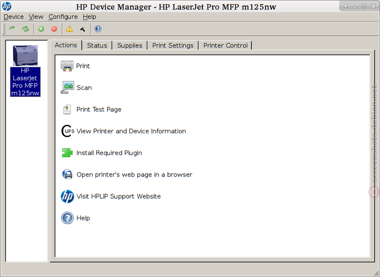This screenshot has height=277, width=380.
Task: Click the Print Test Page document icon
Action: click(x=67, y=110)
